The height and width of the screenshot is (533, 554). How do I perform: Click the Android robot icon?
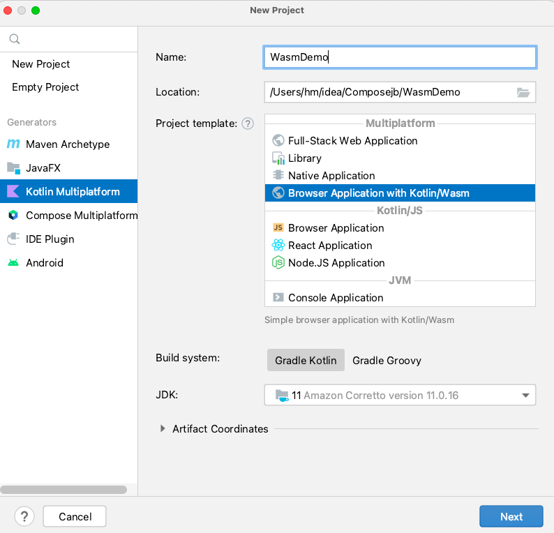pos(13,263)
